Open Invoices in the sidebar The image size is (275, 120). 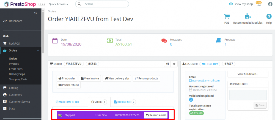pyautogui.click(x=14, y=64)
